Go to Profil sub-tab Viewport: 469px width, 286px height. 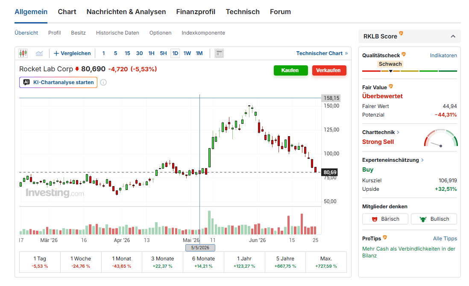(54, 33)
